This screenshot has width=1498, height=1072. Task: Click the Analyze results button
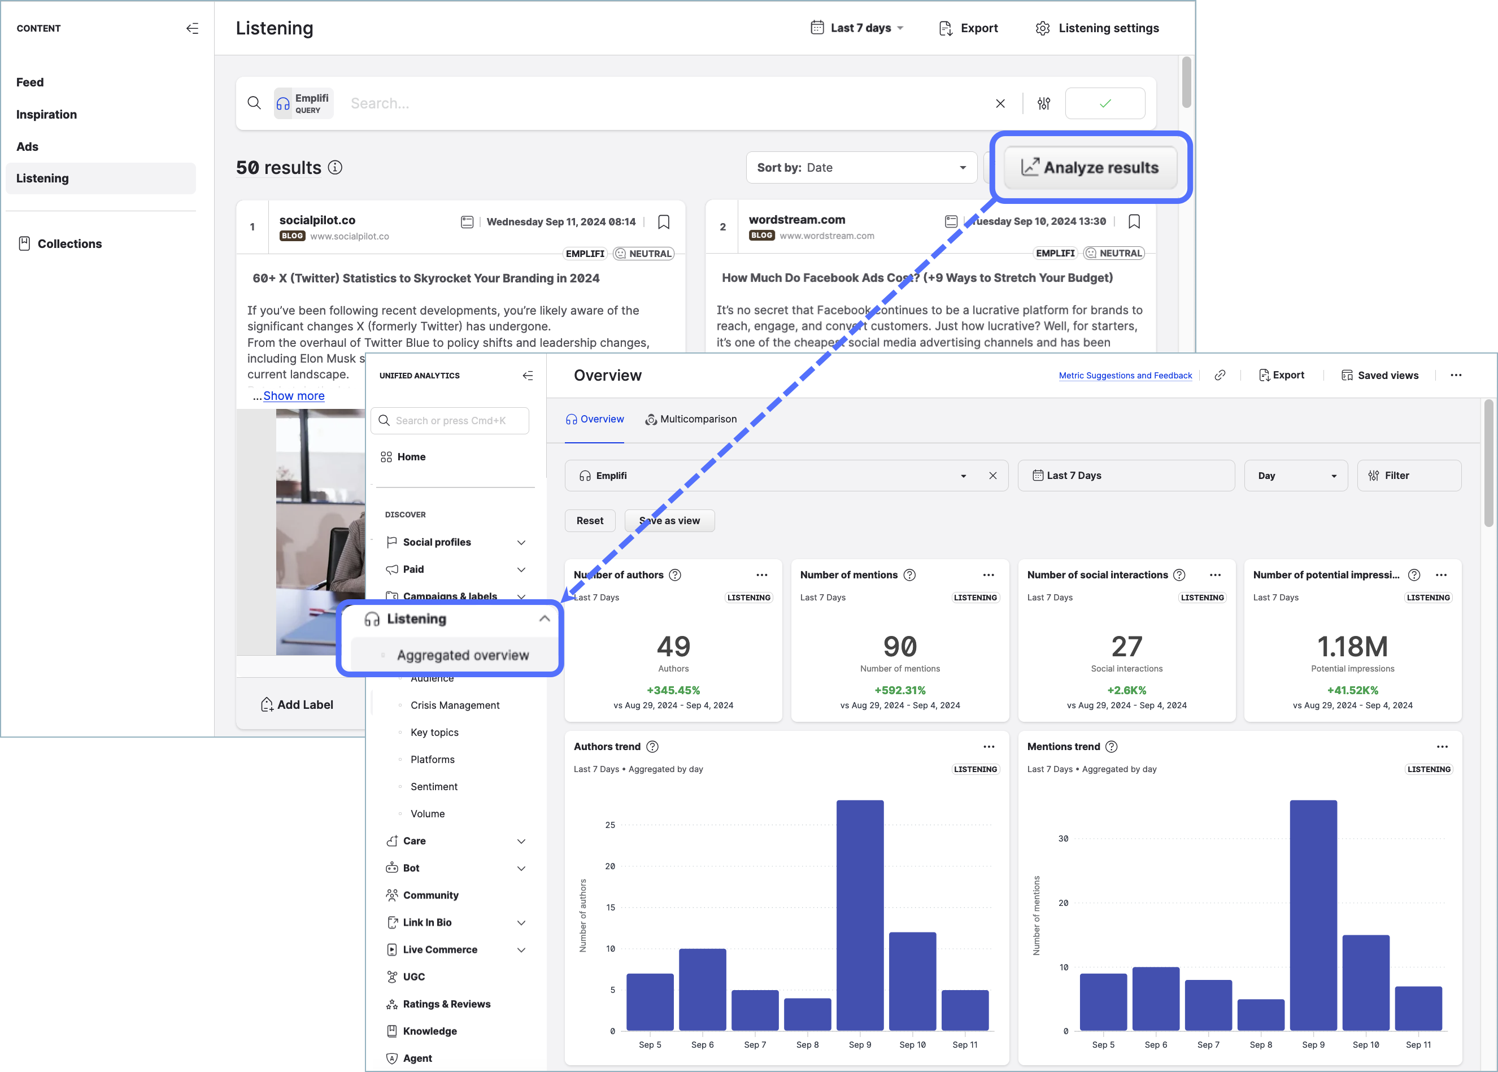pos(1090,168)
